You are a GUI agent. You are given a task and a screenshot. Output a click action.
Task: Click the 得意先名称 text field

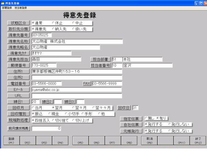coord(77,42)
